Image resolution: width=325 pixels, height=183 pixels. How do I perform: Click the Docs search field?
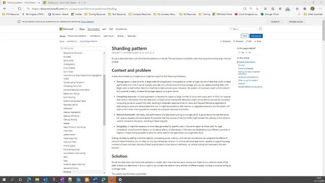coord(243,29)
